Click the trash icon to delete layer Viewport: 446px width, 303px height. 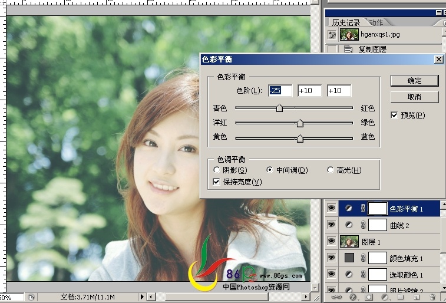tap(432, 297)
